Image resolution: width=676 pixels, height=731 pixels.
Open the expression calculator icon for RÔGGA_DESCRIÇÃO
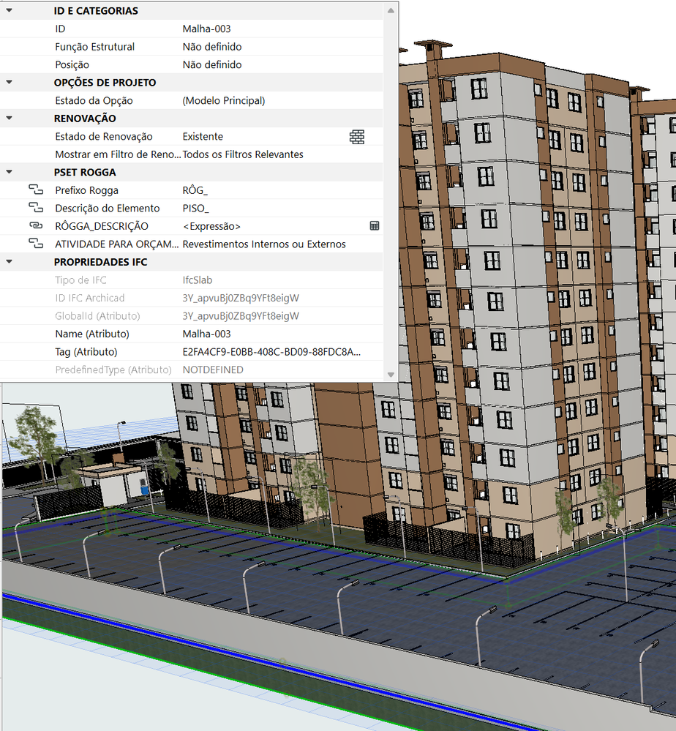pos(375,226)
